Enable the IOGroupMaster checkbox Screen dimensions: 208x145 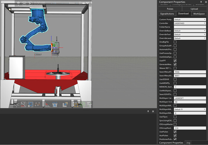[x=175, y=124]
